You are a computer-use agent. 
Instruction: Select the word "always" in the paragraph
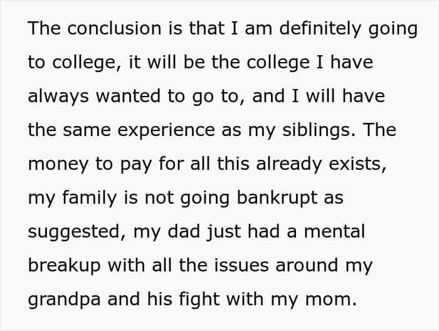(56, 97)
